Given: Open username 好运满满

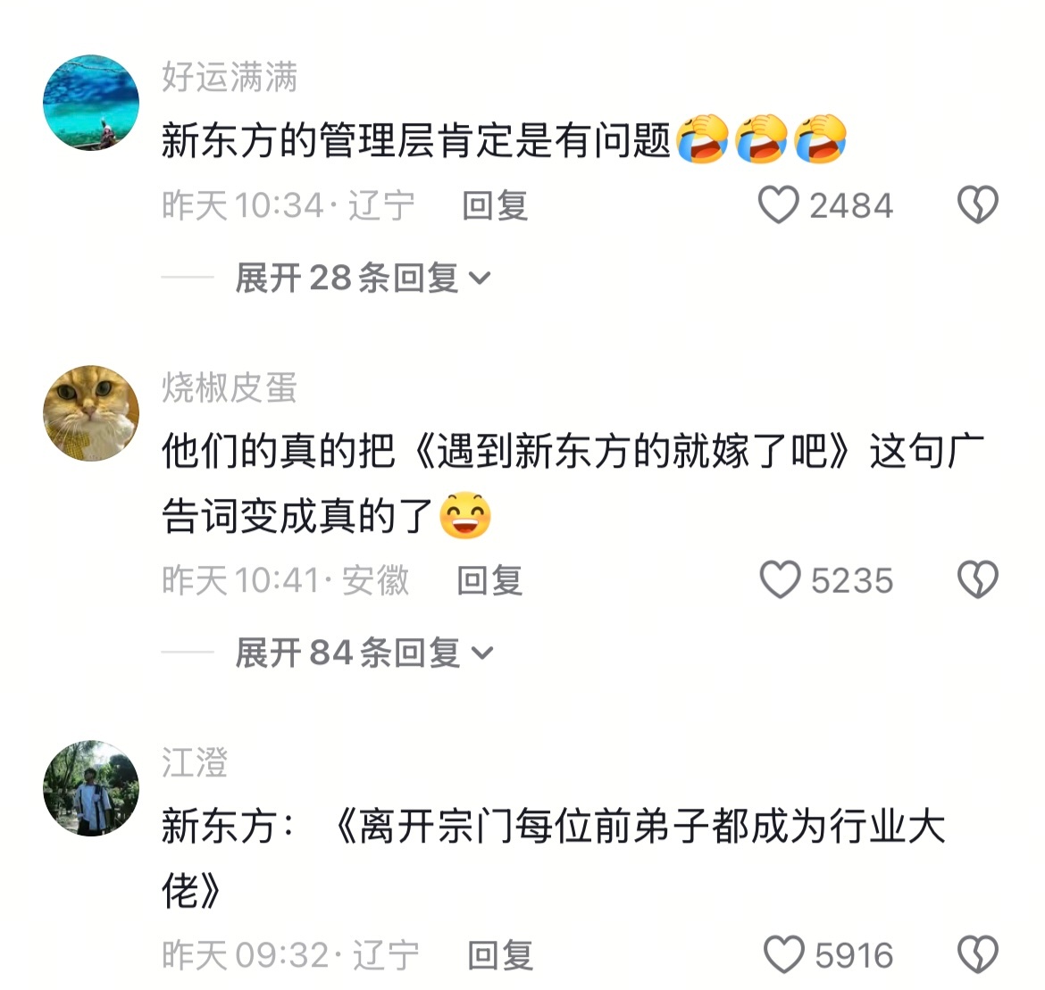Looking at the screenshot, I should tap(230, 77).
